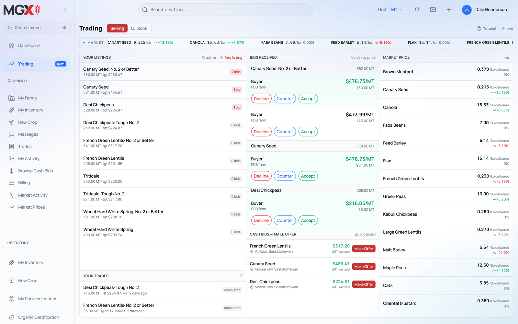Open Trading in the sidebar
Image resolution: width=518 pixels, height=324 pixels.
[37, 64]
